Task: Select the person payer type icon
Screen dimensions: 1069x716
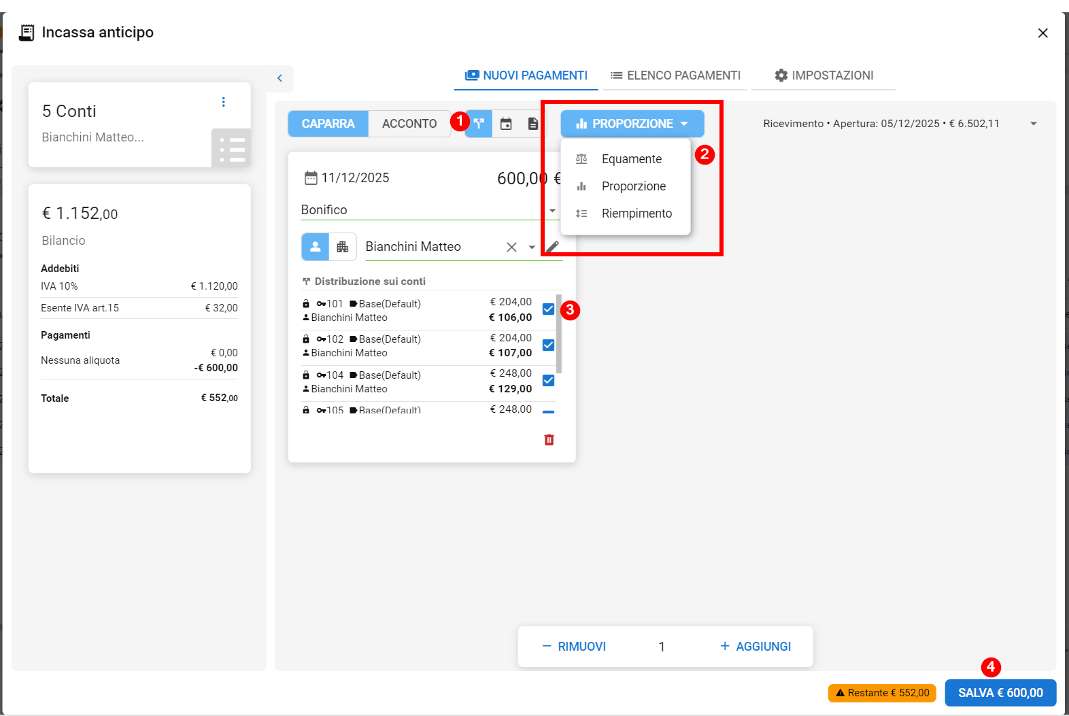Action: [x=316, y=247]
